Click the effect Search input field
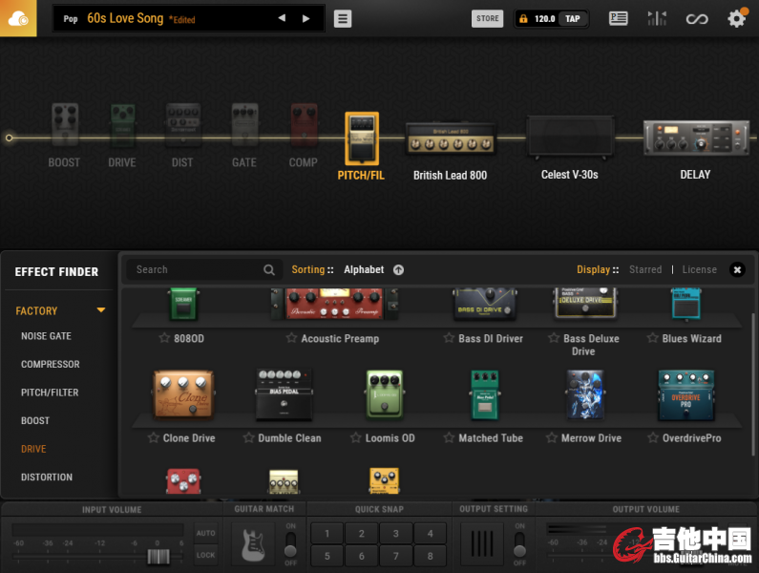Image resolution: width=759 pixels, height=573 pixels. click(196, 270)
